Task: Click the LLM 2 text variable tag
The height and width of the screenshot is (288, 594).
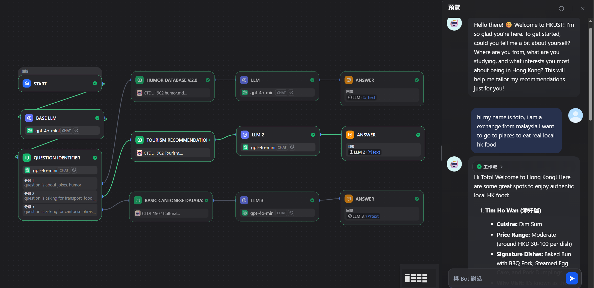Action: coord(365,152)
